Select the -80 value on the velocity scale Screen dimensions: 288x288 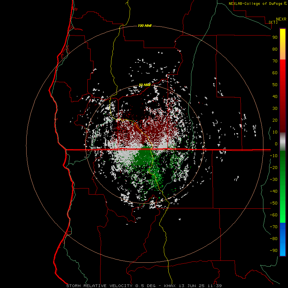point(274,239)
